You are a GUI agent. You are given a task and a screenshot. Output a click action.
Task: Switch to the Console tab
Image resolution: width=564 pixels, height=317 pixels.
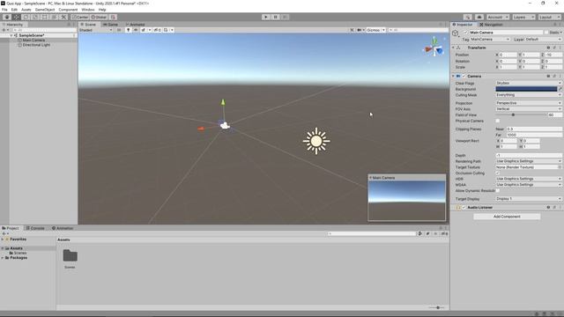pos(35,228)
